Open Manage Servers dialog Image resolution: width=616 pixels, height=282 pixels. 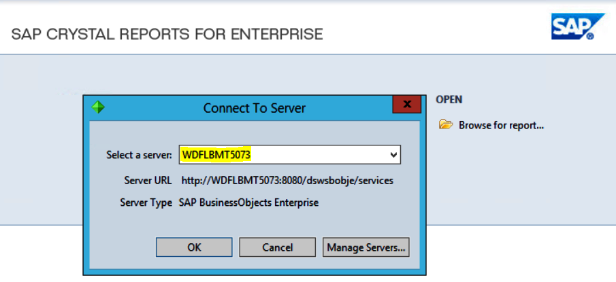pos(366,247)
